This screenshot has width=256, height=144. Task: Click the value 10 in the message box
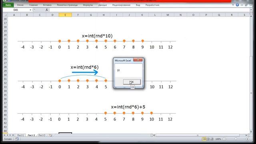pyautogui.click(x=118, y=70)
